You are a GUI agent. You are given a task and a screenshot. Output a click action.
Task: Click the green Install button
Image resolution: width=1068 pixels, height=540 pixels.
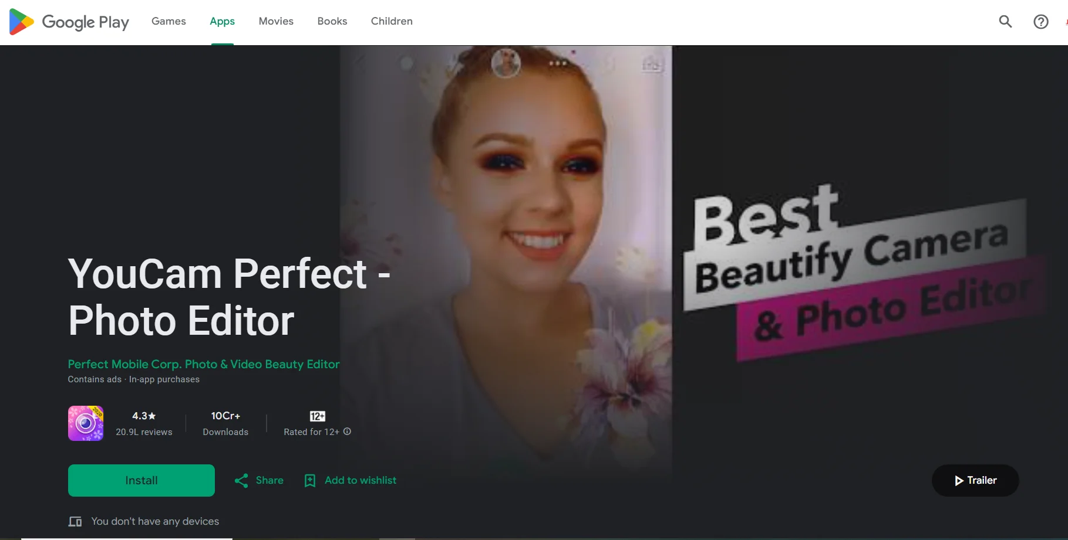tap(141, 481)
